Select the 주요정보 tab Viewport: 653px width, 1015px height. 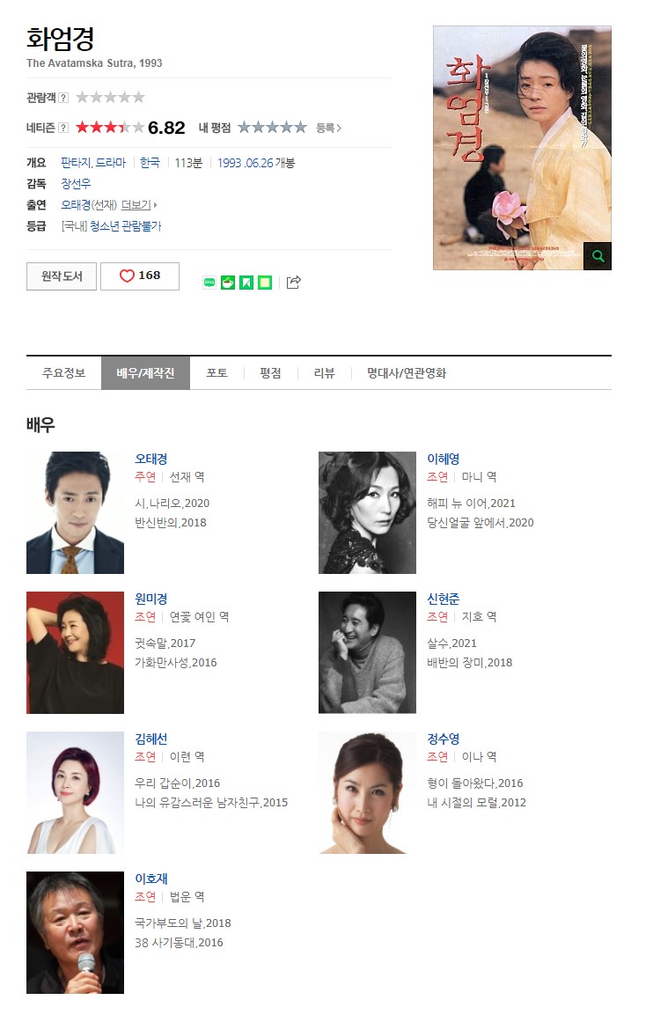click(63, 373)
